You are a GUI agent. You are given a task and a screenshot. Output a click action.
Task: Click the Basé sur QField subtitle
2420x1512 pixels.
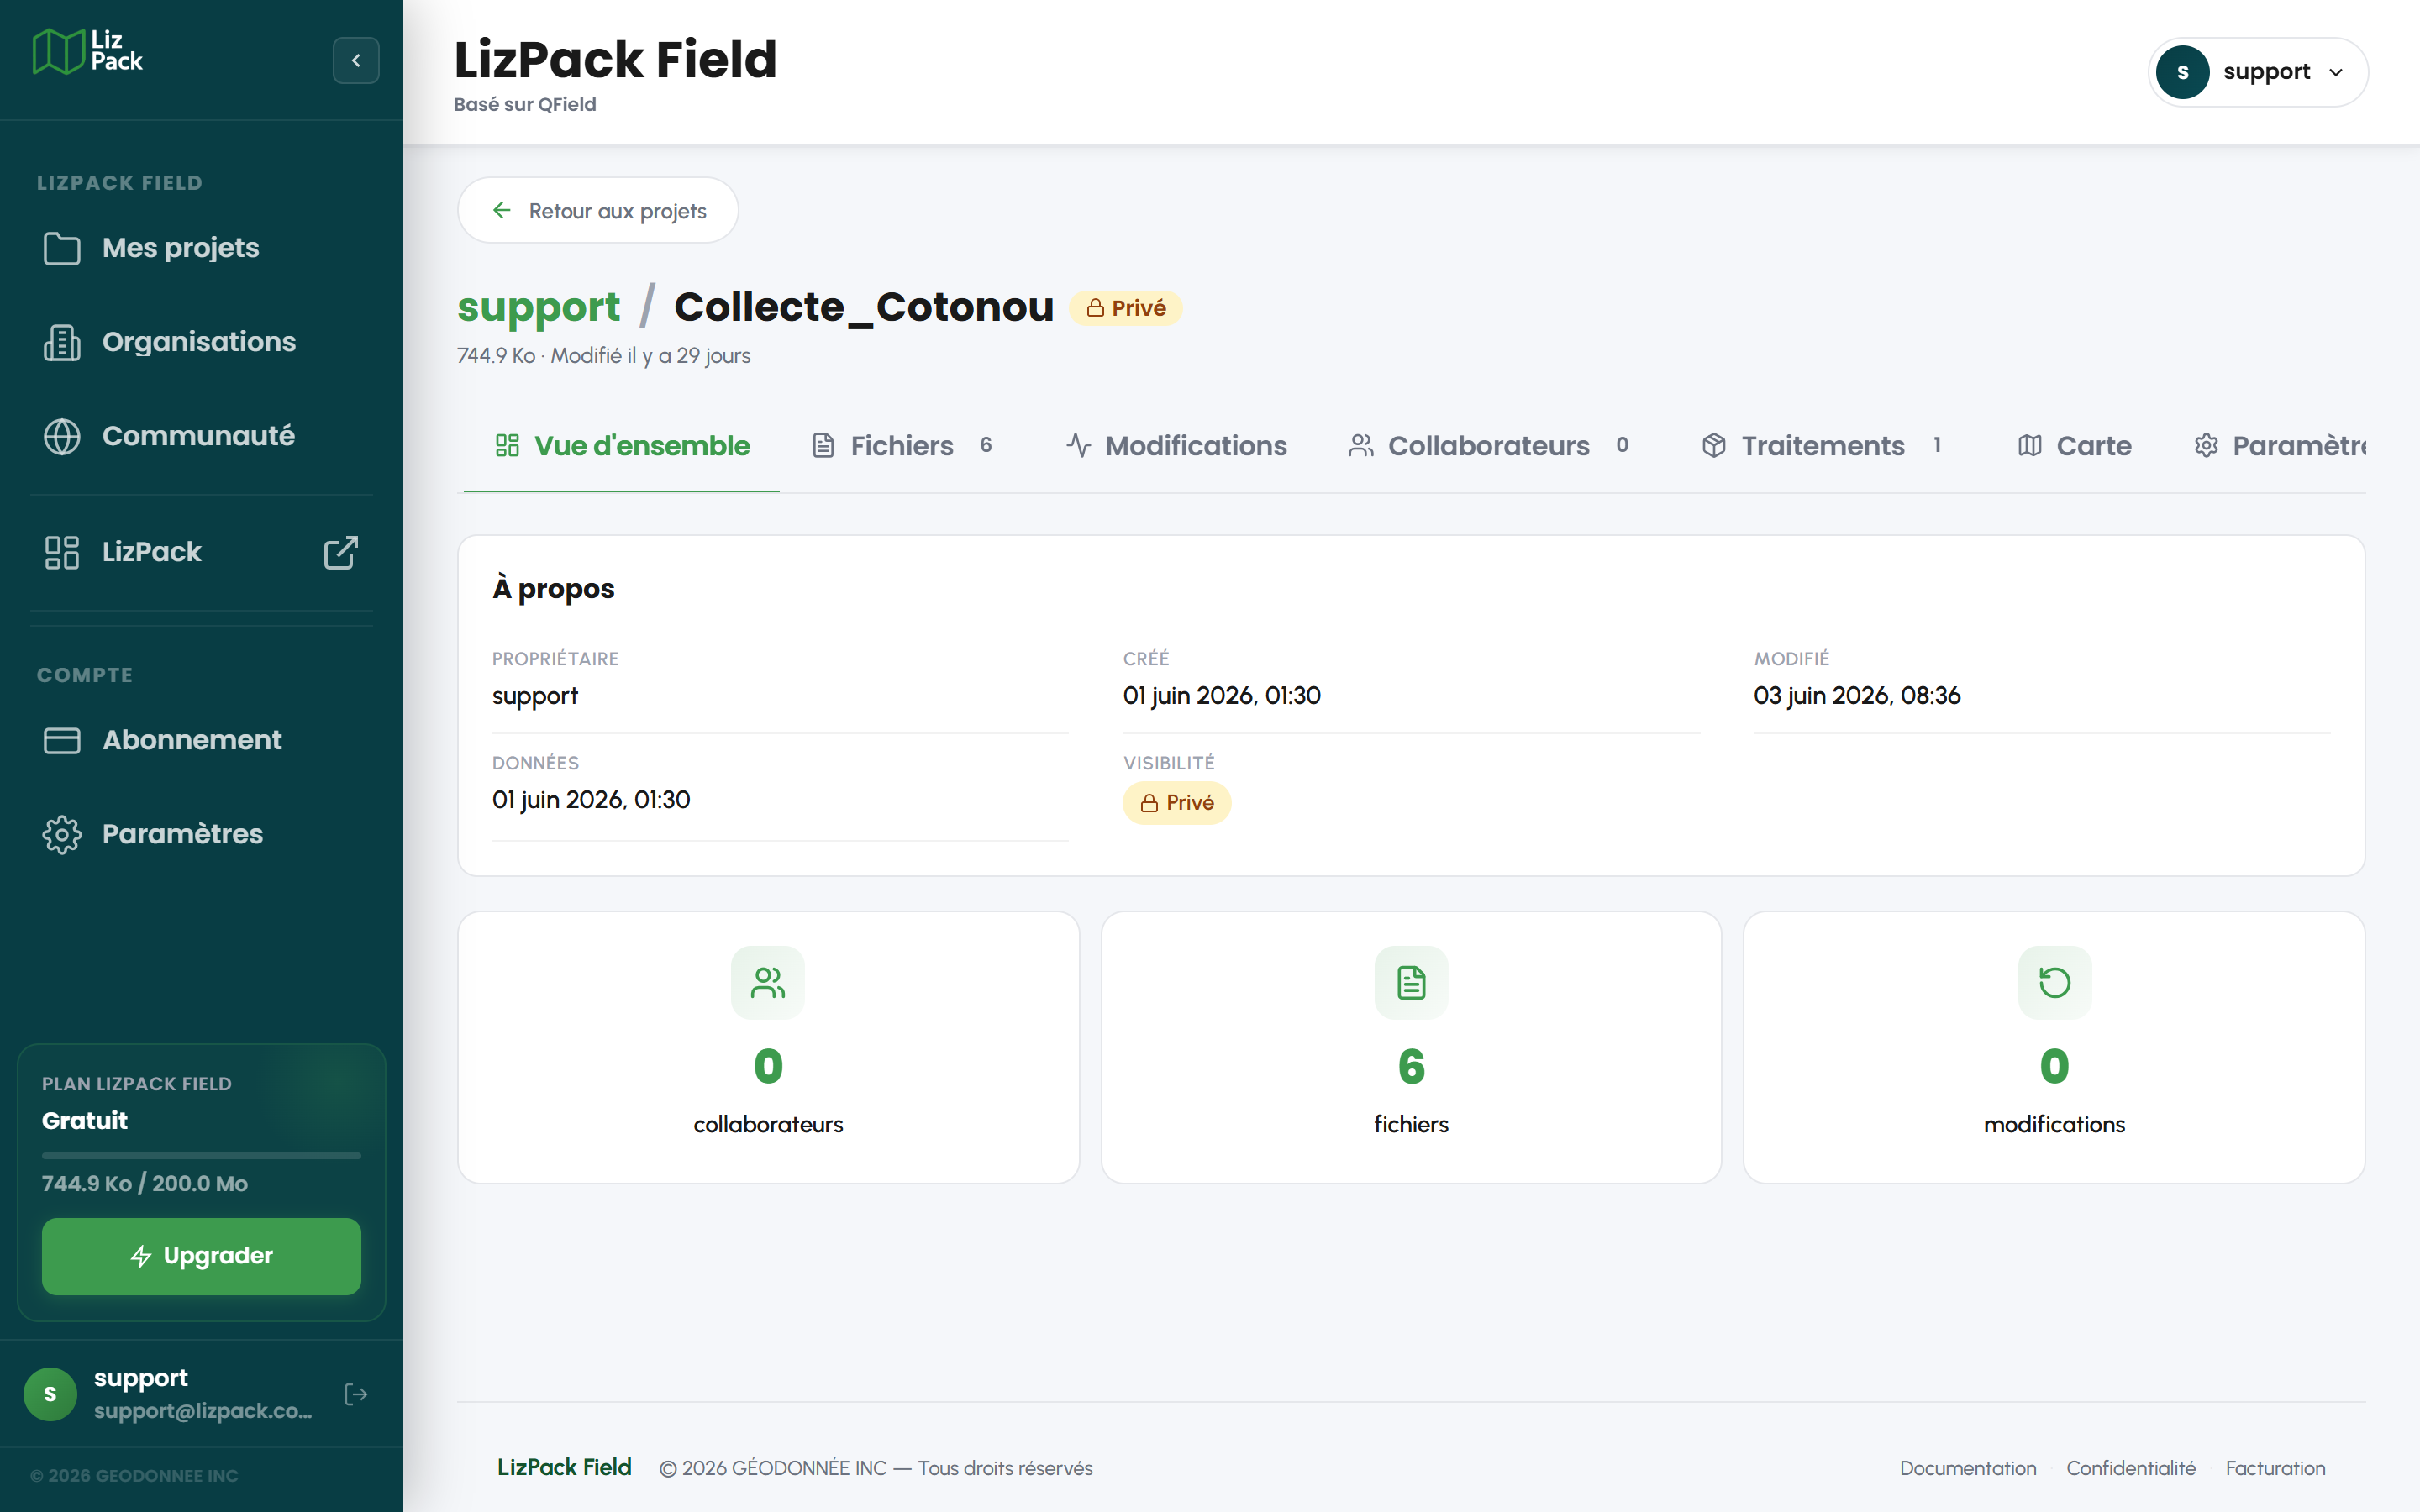point(525,104)
